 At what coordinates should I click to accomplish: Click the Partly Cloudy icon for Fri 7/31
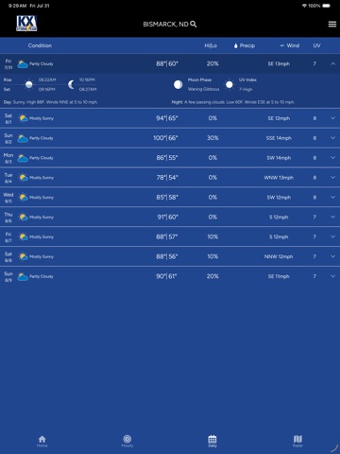pos(23,64)
